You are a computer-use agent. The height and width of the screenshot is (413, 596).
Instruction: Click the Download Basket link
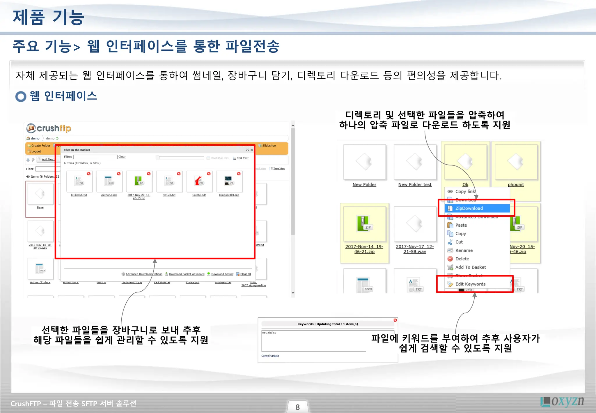click(220, 274)
